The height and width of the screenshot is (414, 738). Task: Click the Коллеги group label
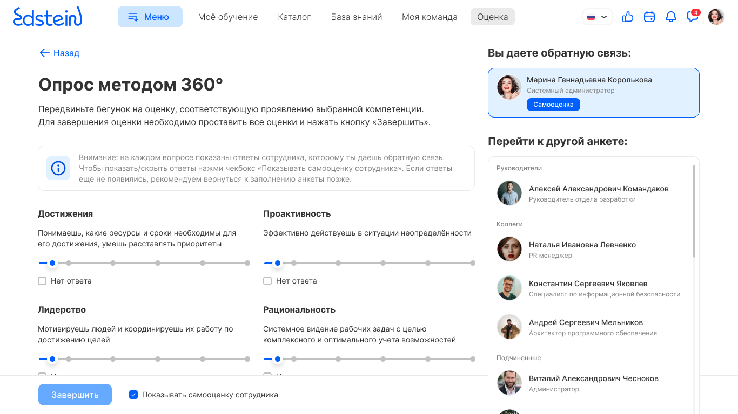[509, 224]
